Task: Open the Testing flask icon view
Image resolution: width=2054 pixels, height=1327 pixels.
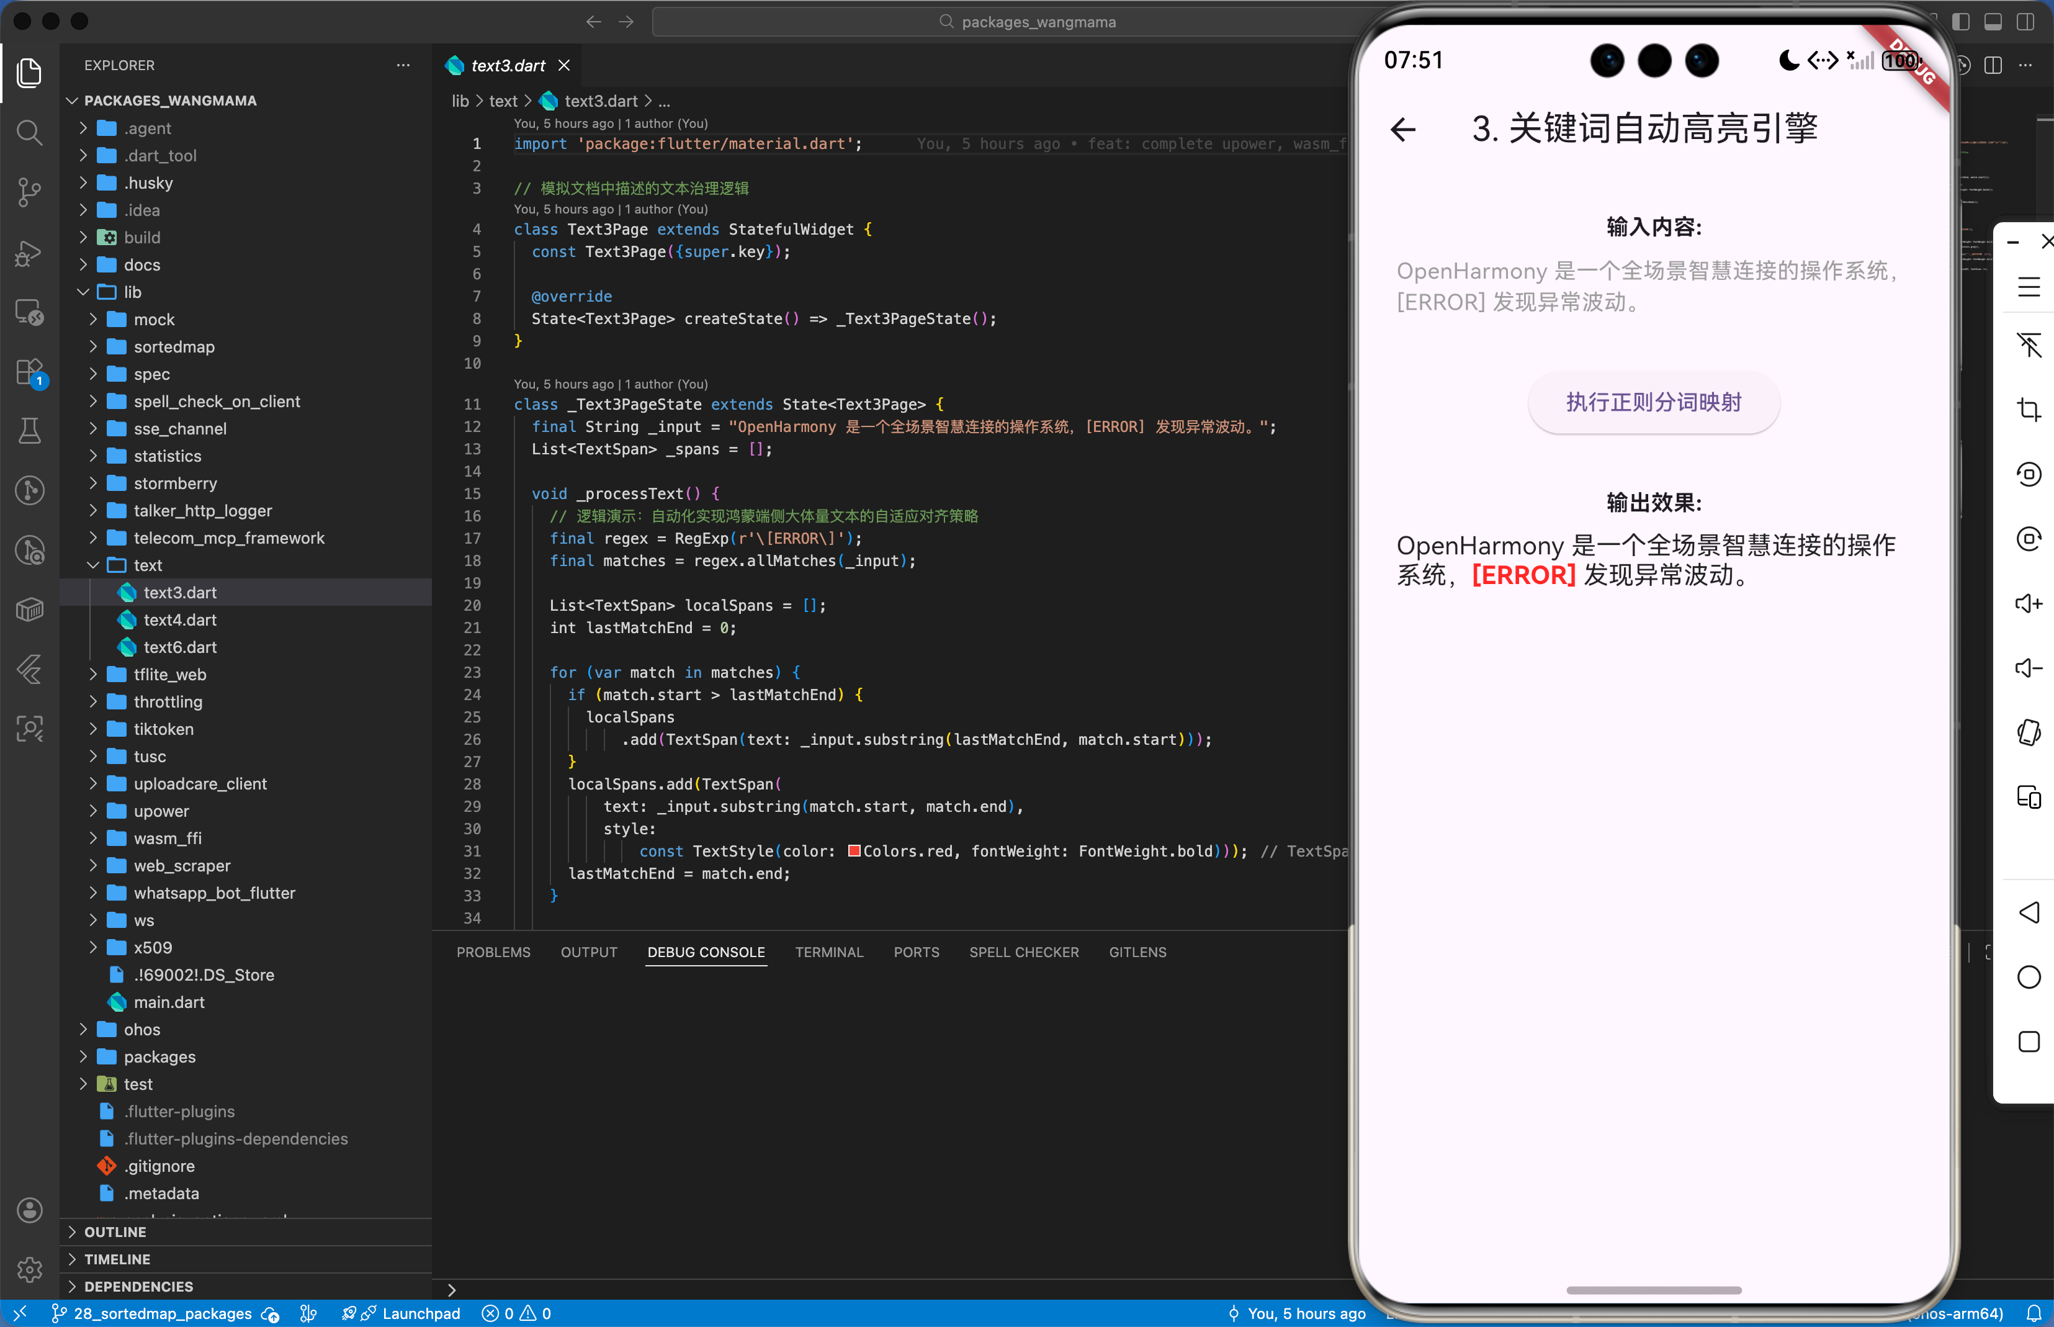Action: (29, 431)
